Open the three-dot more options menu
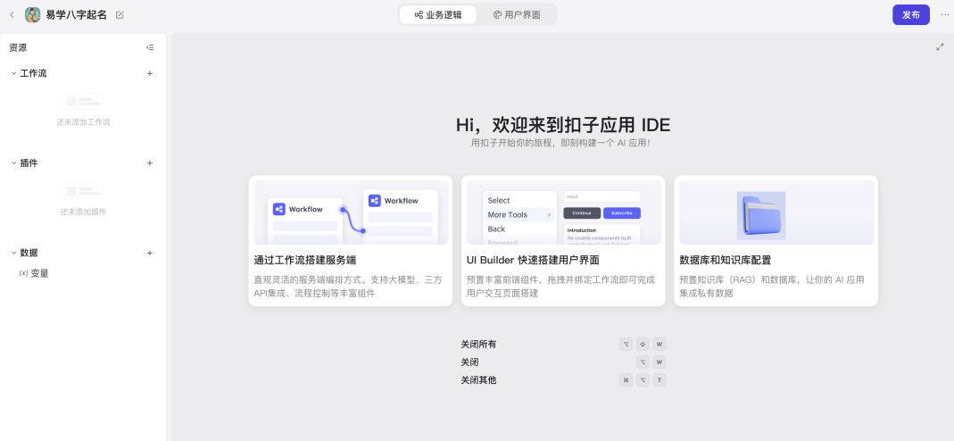Image resolution: width=954 pixels, height=441 pixels. [945, 15]
